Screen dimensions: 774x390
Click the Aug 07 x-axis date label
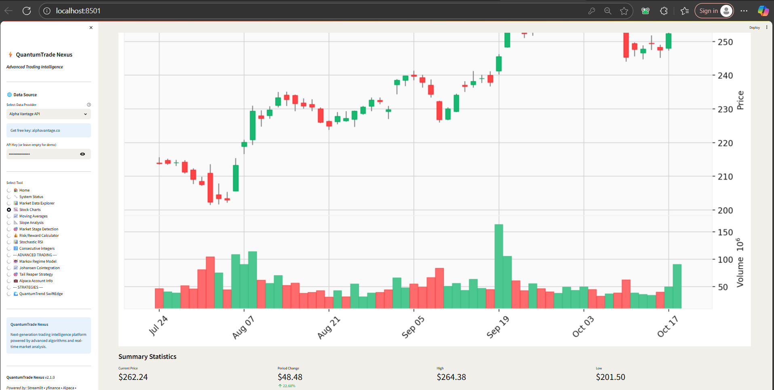click(x=243, y=327)
